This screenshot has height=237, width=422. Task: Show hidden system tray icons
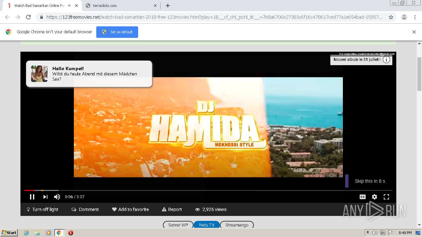pos(368,233)
